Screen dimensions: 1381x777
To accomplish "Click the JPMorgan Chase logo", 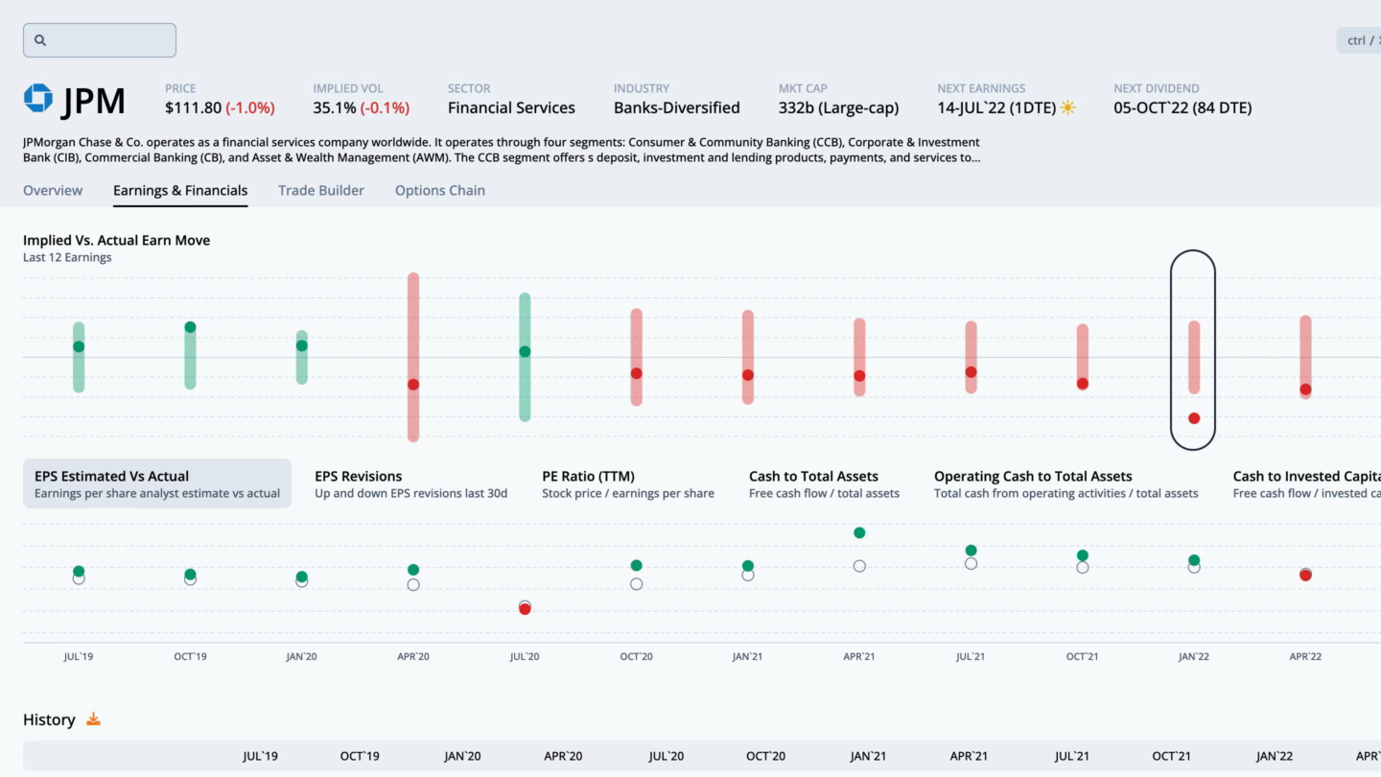I will pos(39,99).
